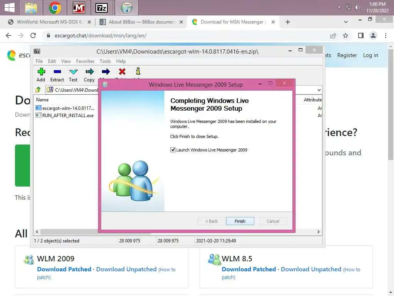Click the Chrome taskbar icon

[55, 8]
